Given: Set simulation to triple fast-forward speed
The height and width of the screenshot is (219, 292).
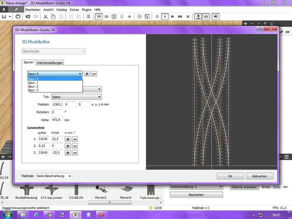Looking at the screenshot, I should coord(180,17).
